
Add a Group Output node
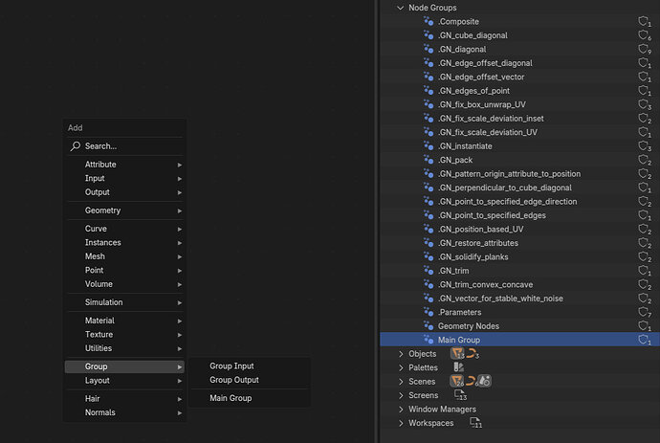click(x=250, y=380)
